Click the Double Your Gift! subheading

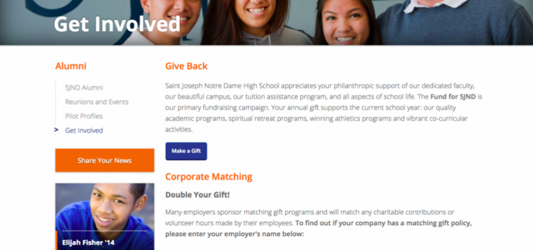click(198, 195)
